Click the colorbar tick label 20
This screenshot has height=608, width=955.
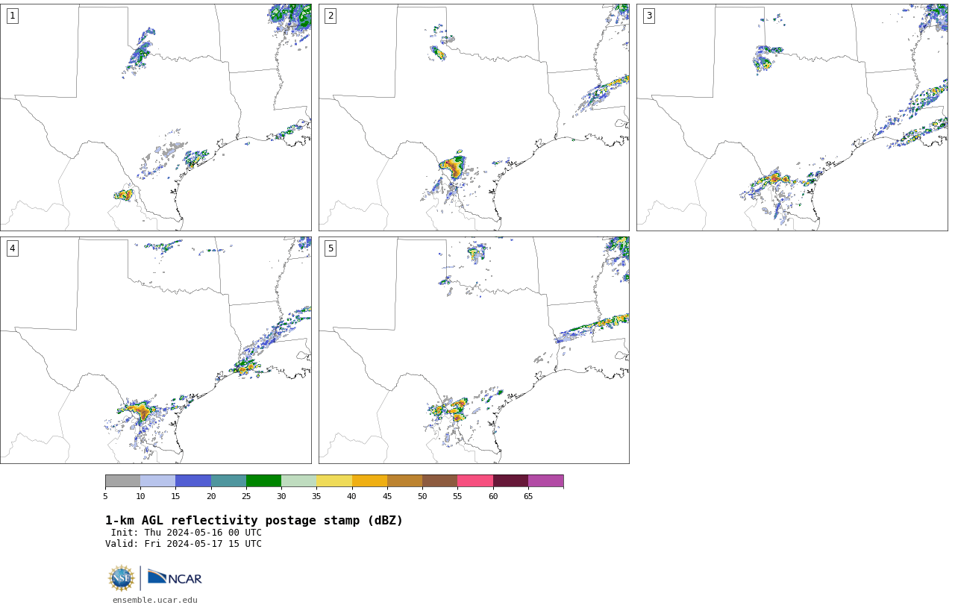point(211,496)
